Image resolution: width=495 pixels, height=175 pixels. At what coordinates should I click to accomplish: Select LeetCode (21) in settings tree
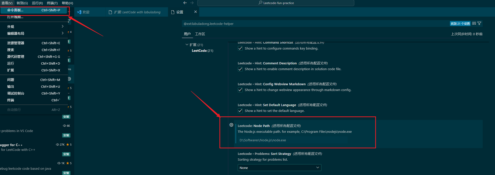[202, 51]
